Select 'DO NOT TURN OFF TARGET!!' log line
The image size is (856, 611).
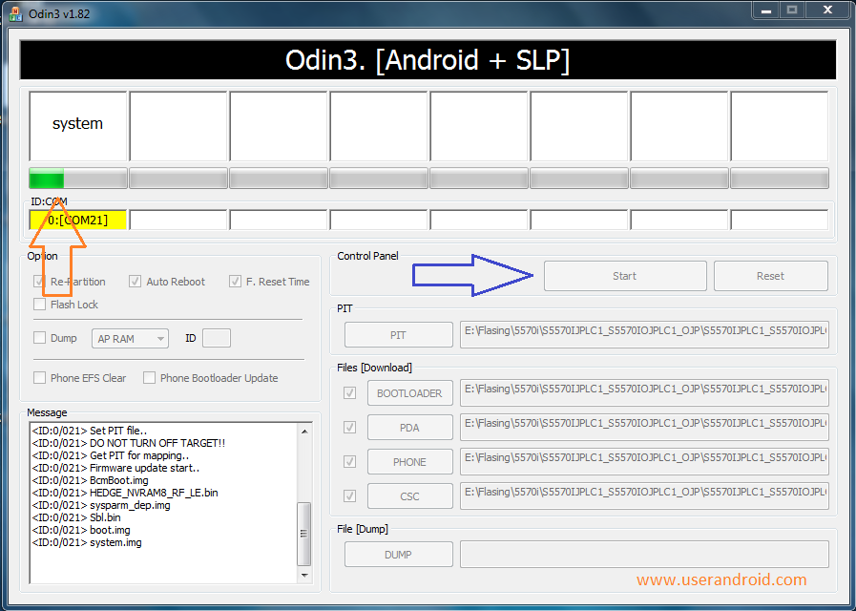tap(128, 443)
